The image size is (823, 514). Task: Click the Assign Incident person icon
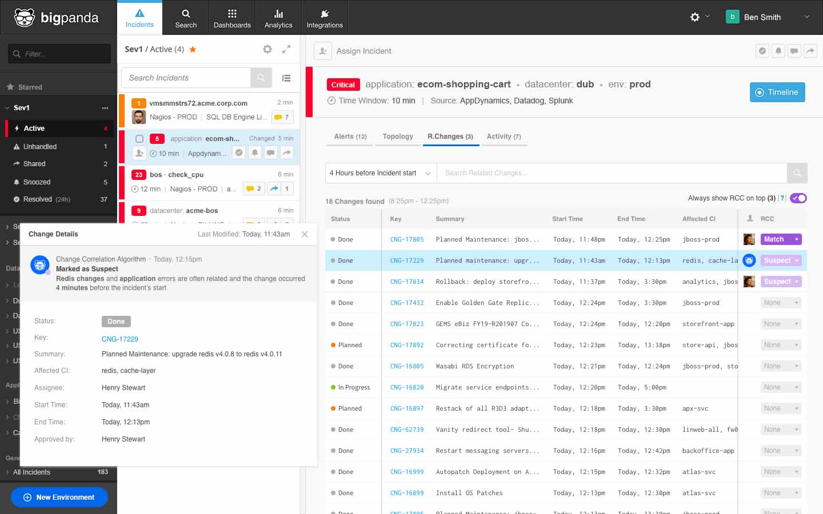323,51
